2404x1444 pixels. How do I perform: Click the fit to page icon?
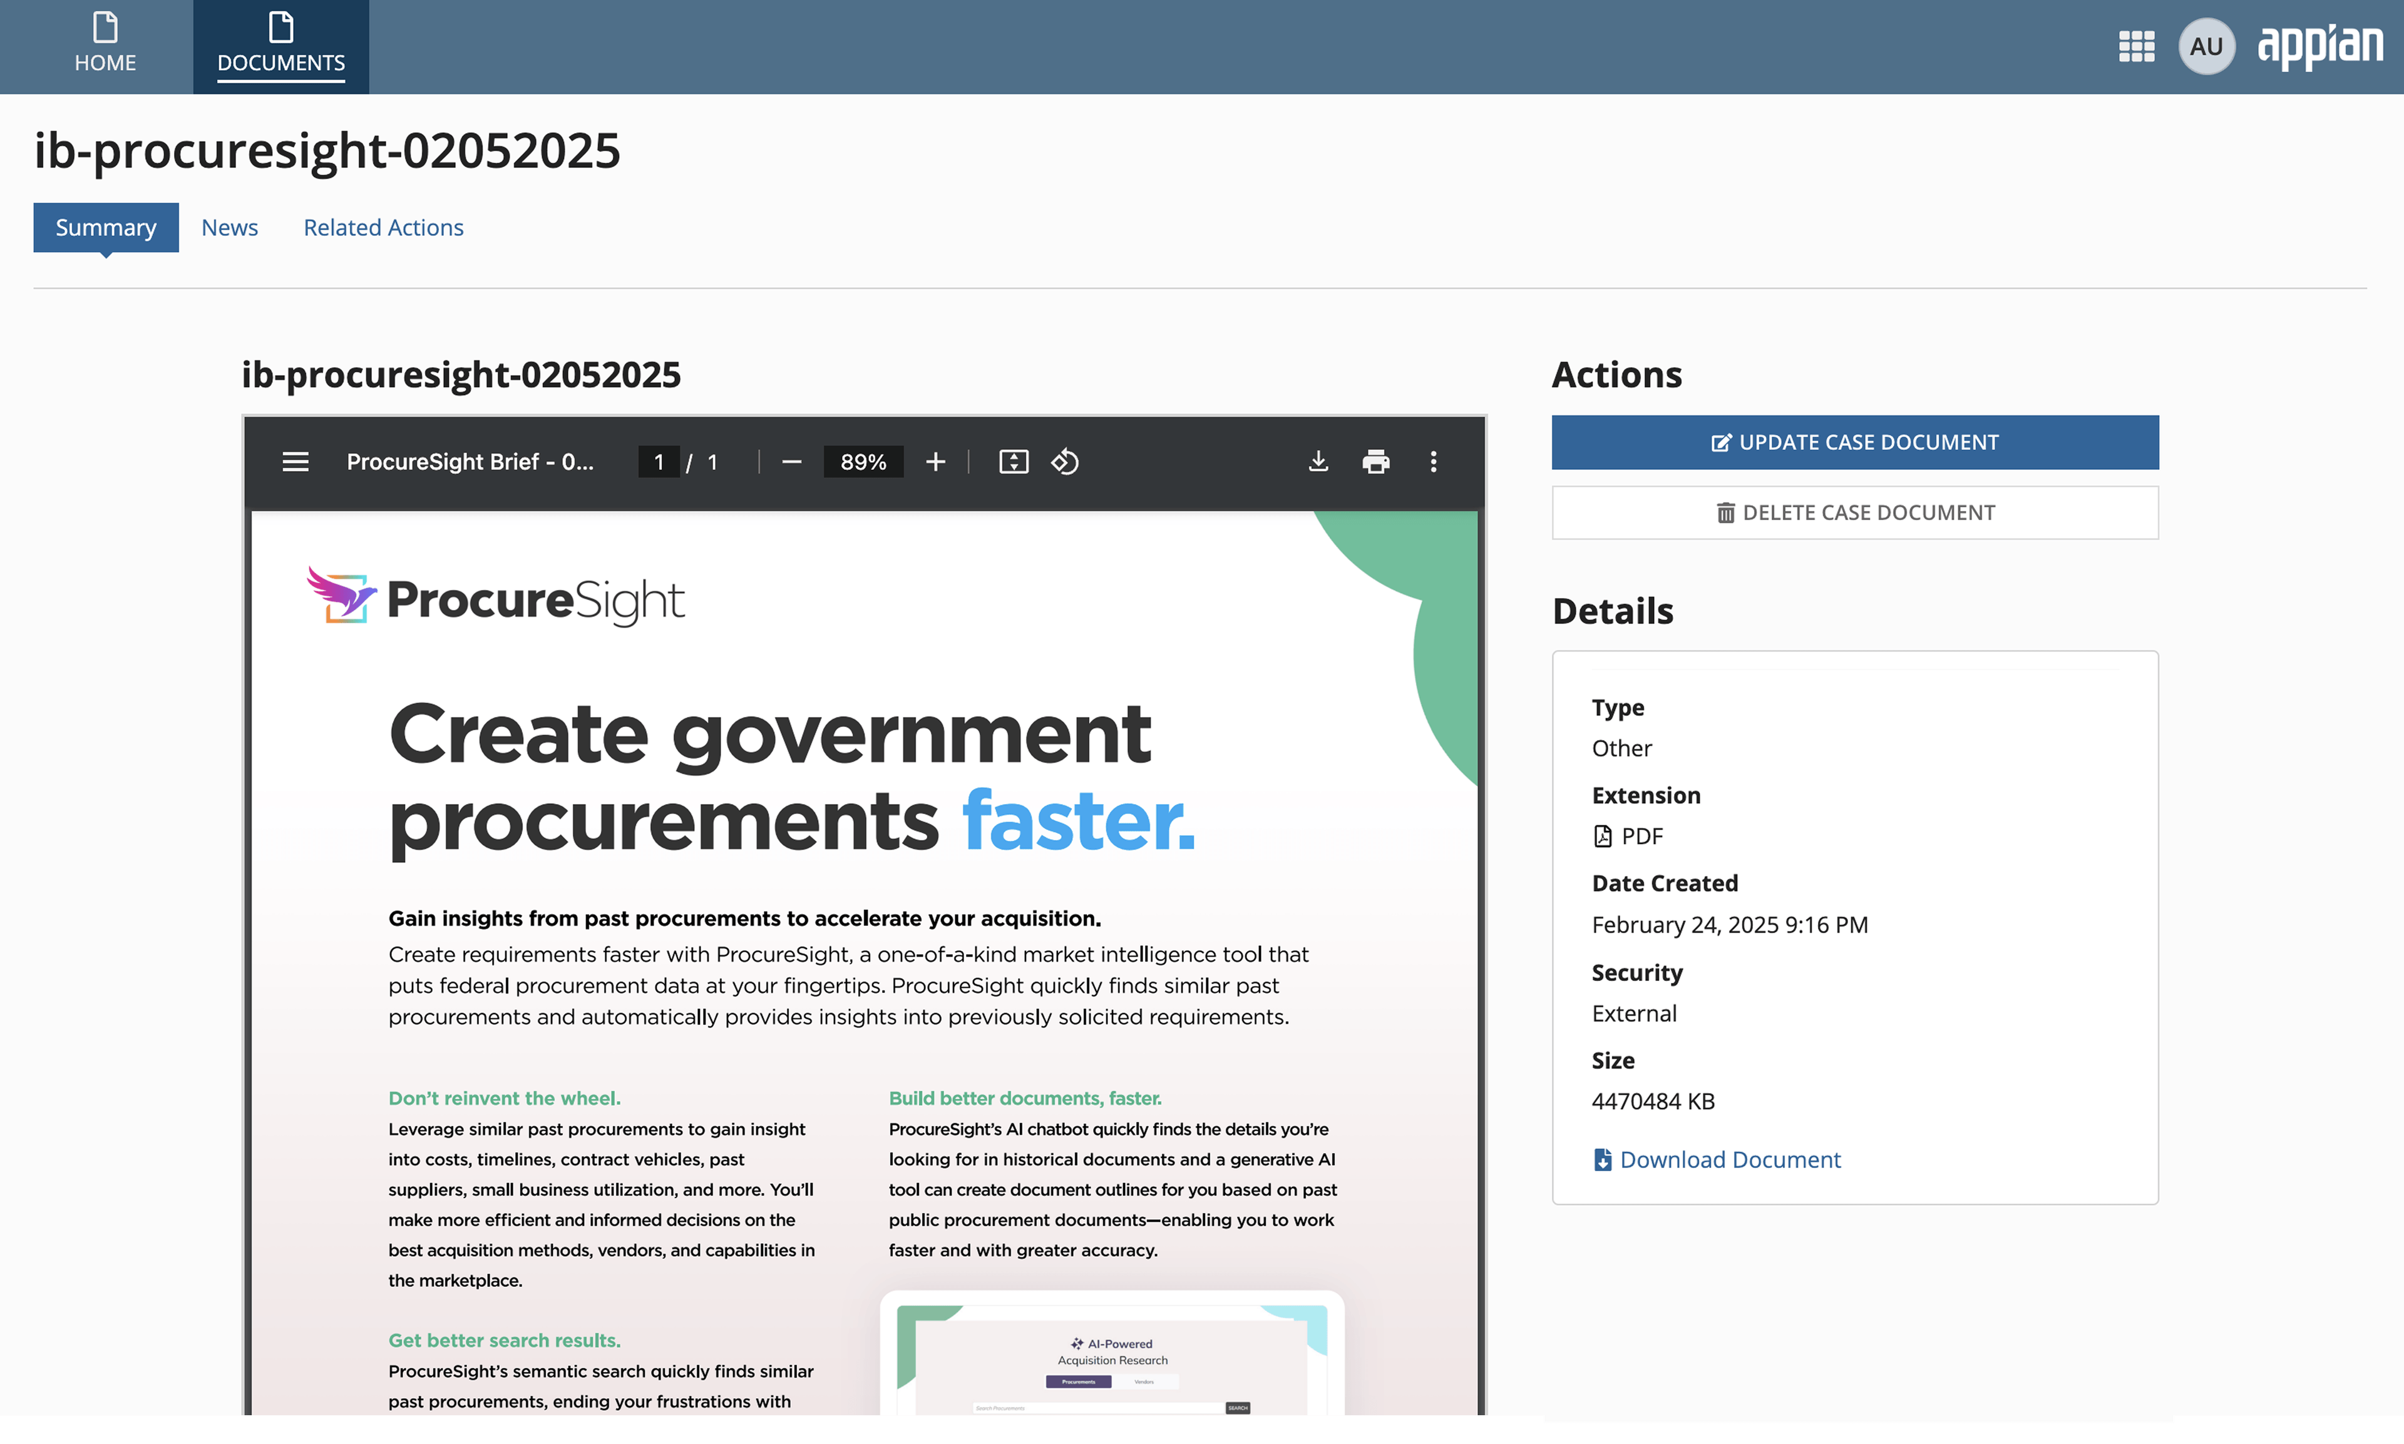click(1012, 461)
